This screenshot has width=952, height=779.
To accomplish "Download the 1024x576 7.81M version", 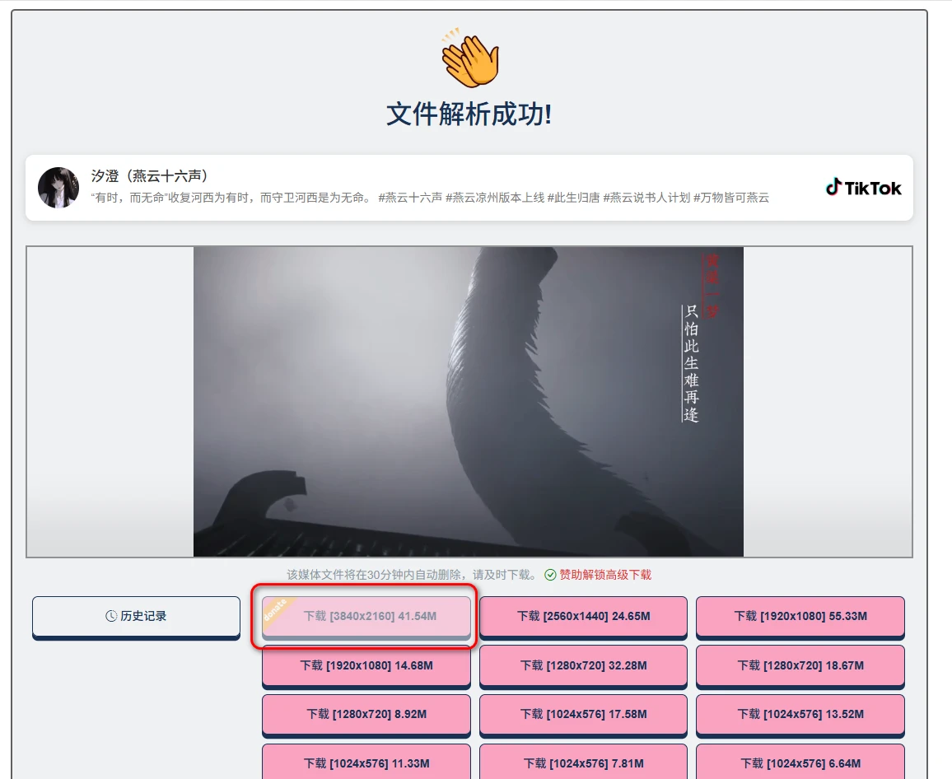I will pyautogui.click(x=583, y=763).
